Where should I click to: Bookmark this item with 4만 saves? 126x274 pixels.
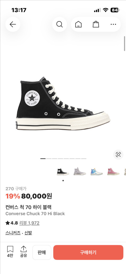click(x=10, y=252)
